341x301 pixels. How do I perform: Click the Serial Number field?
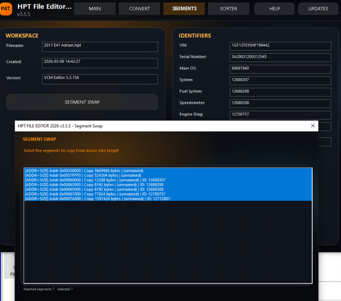[x=280, y=57]
